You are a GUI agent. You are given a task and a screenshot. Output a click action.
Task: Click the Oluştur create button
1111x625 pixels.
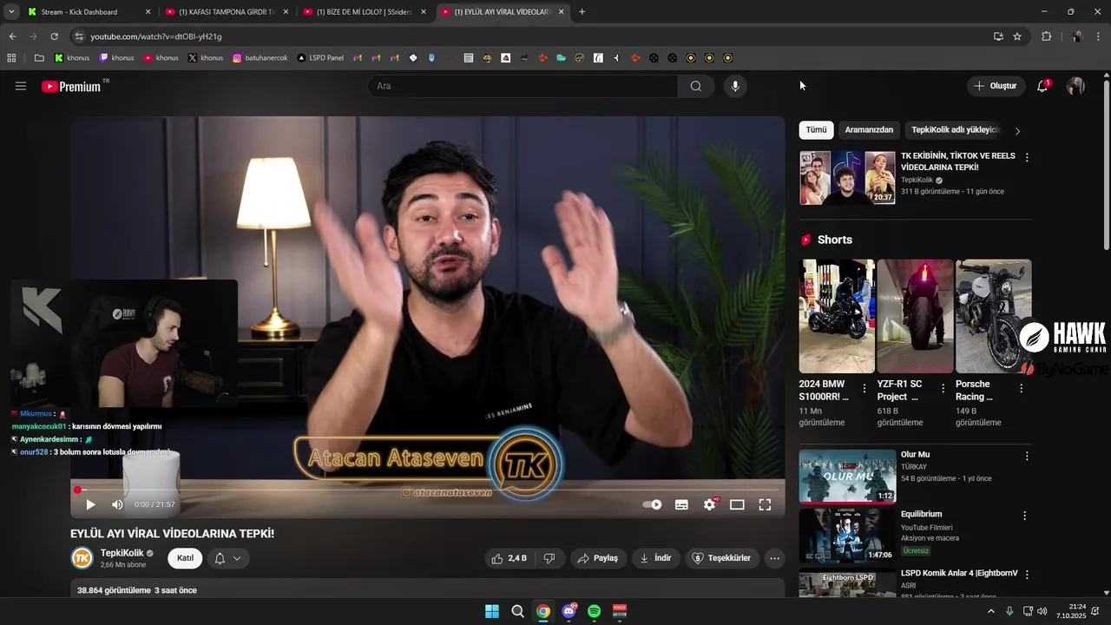tap(995, 86)
